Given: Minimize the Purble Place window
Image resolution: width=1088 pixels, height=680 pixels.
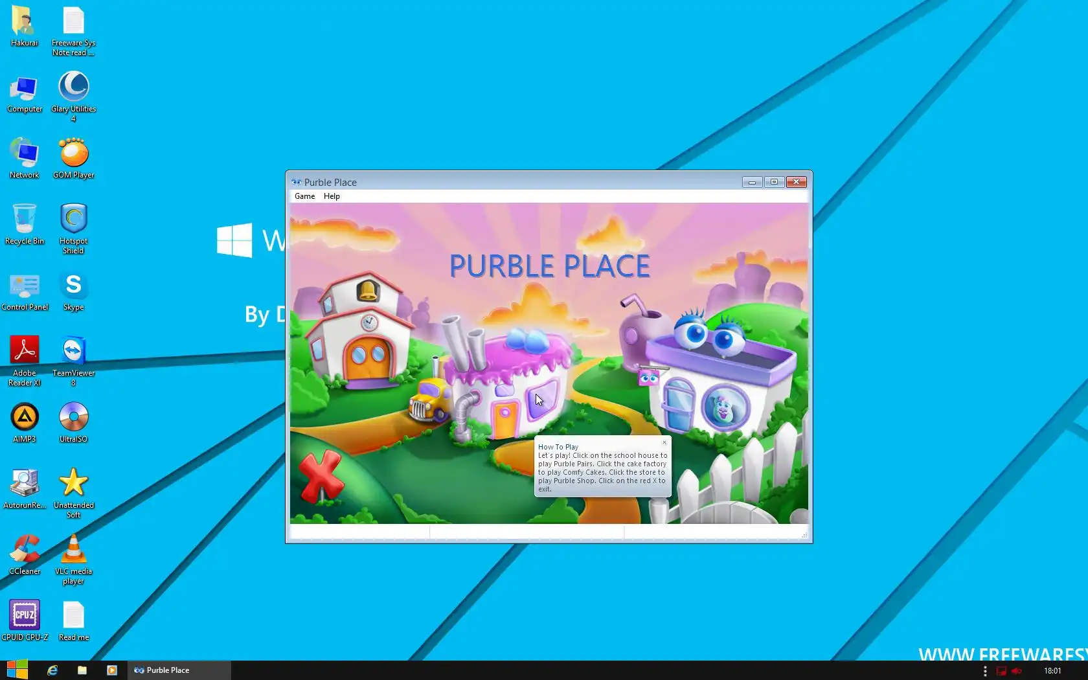Looking at the screenshot, I should point(752,182).
